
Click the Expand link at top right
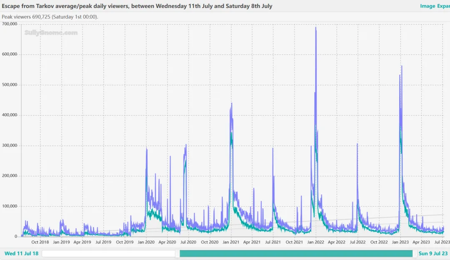pyautogui.click(x=443, y=6)
